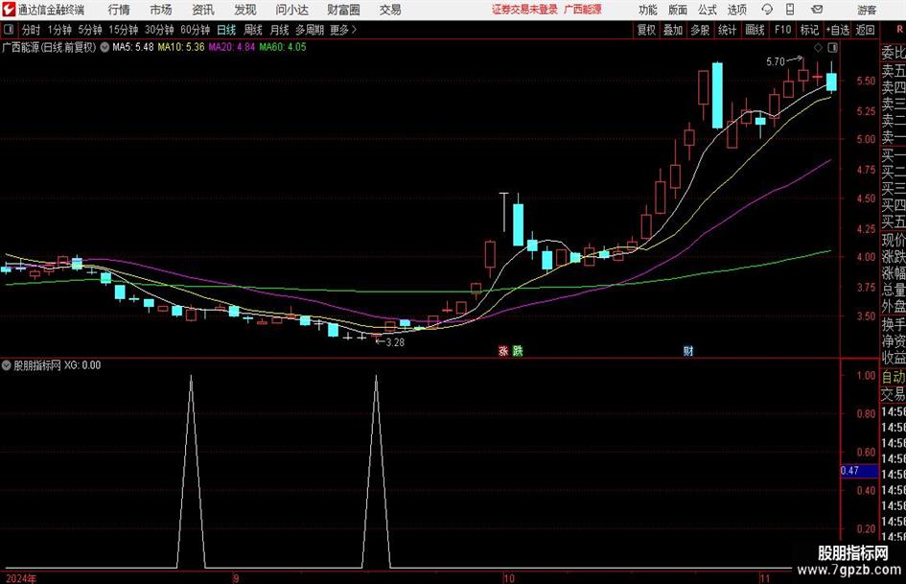Click the 广西能源(日线 前复权) chart title
Image resolution: width=906 pixels, height=584 pixels.
coord(49,47)
